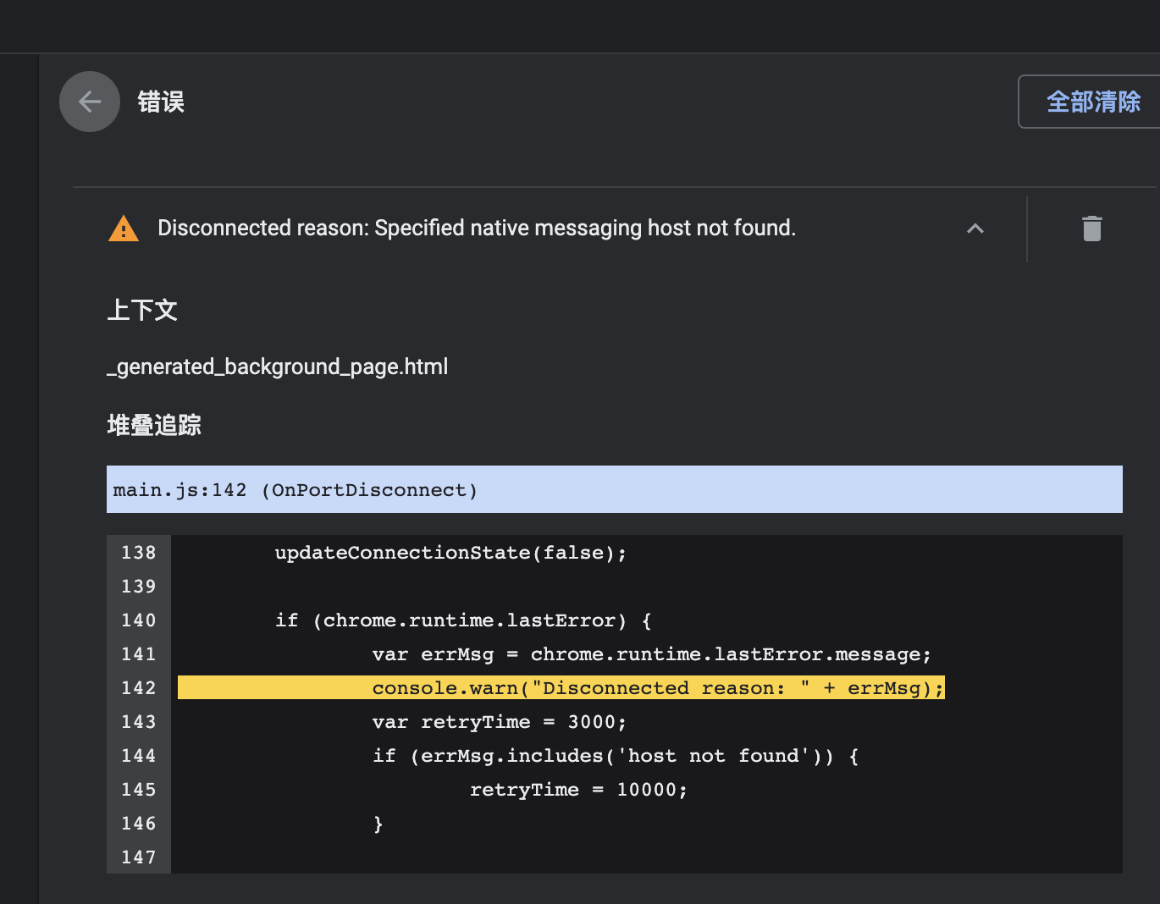Click the 上下文 section heading
This screenshot has height=904, width=1160.
(x=142, y=310)
